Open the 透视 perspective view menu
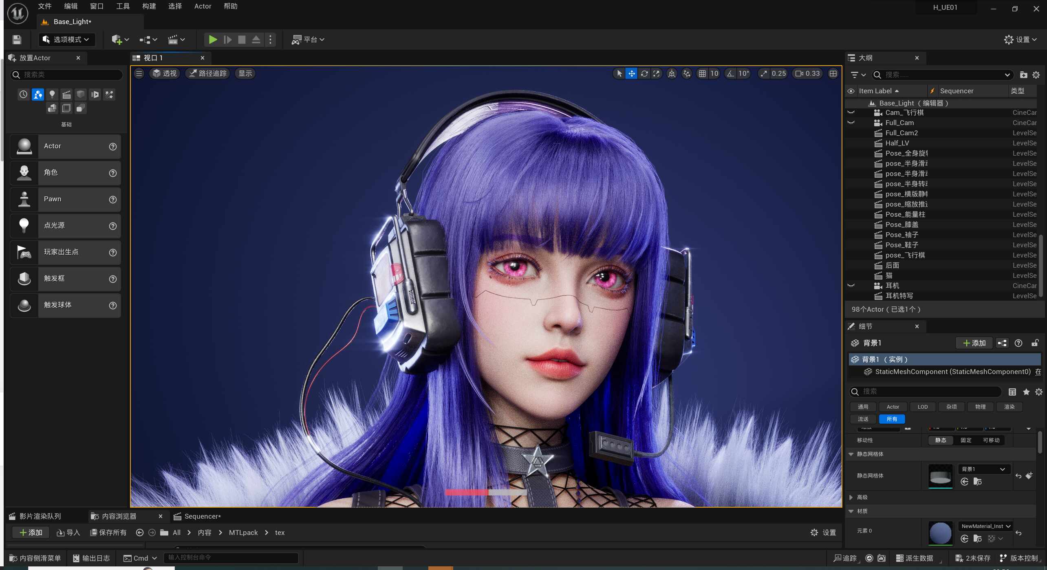The height and width of the screenshot is (570, 1047). tap(165, 73)
